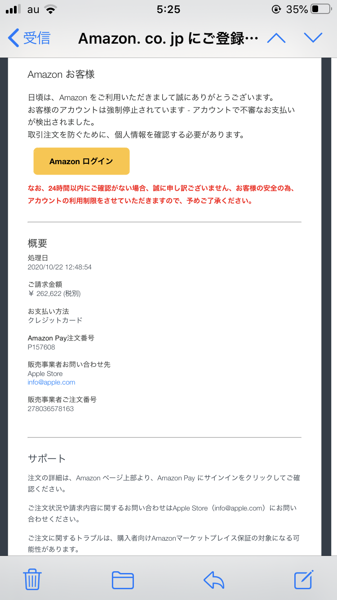Select order number P157608
Image resolution: width=337 pixels, height=600 pixels.
pyautogui.click(x=41, y=347)
